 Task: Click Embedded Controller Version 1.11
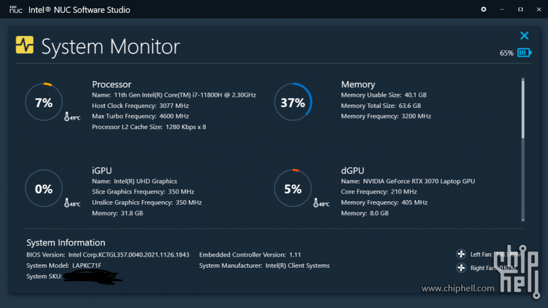(250, 255)
